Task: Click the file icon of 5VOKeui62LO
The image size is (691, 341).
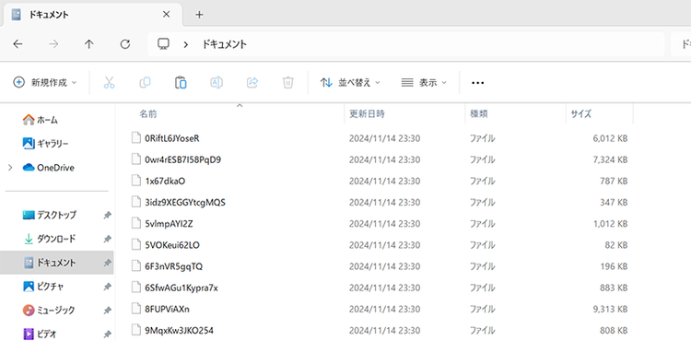Action: pyautogui.click(x=135, y=244)
